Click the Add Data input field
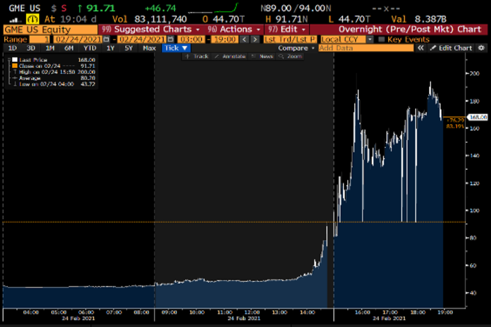The width and height of the screenshot is (491, 327). pos(366,48)
